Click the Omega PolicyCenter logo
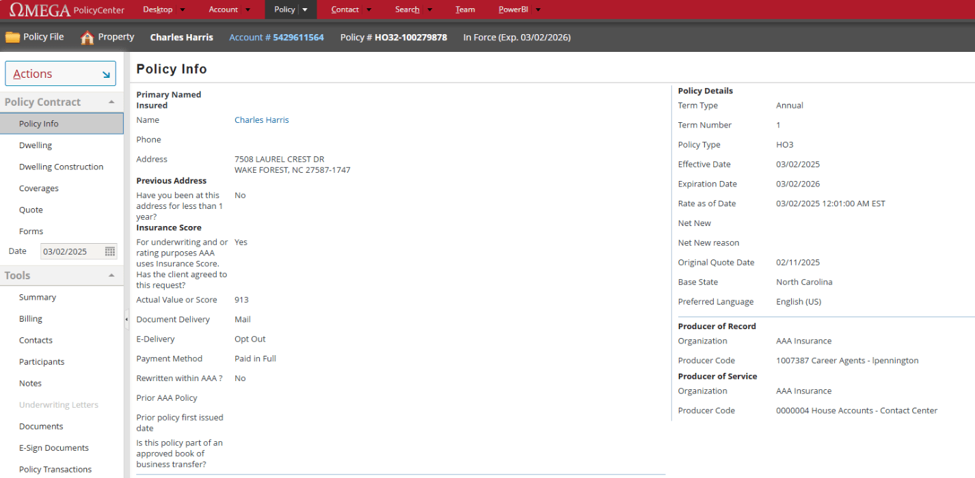 (x=67, y=10)
